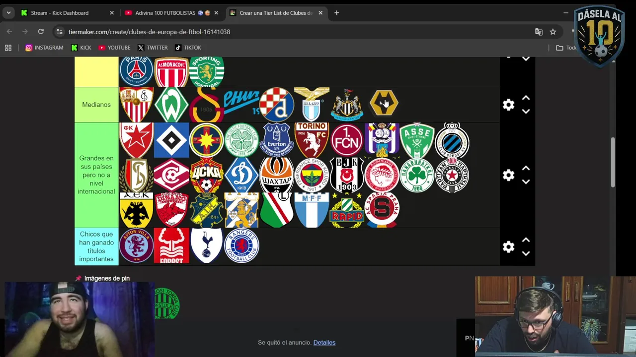
Task: Select the Aston Villa crest
Action: [x=136, y=246]
